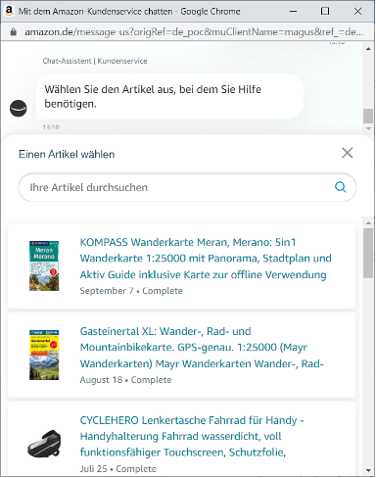Focus the Ihre Artikel durchsuchen field
The image size is (376, 478).
[x=187, y=187]
